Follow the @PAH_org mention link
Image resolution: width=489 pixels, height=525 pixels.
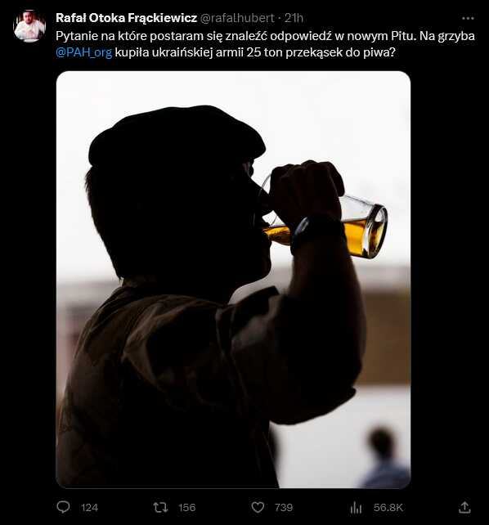click(83, 52)
